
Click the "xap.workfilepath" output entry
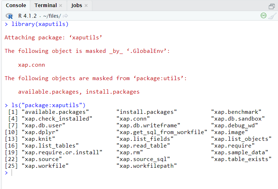(x=146, y=166)
